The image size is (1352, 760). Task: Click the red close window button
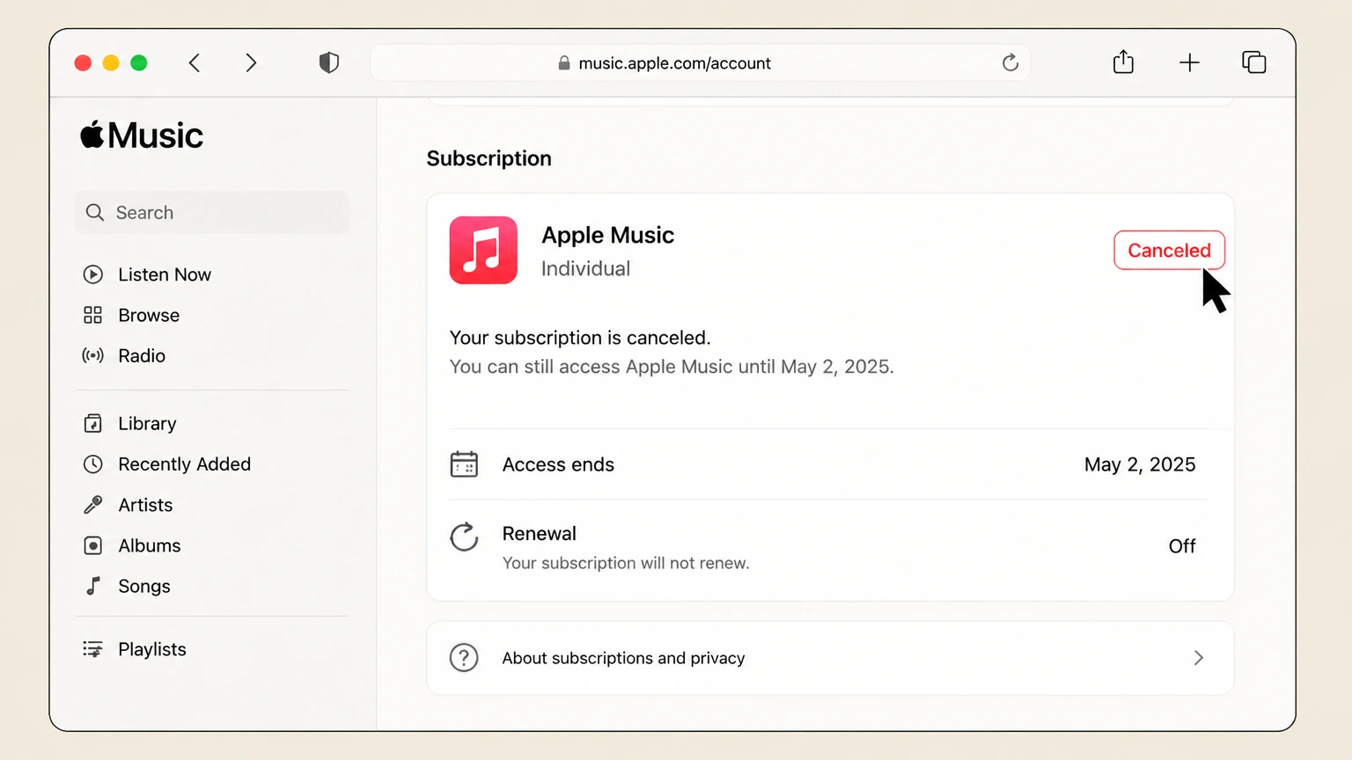tap(83, 62)
